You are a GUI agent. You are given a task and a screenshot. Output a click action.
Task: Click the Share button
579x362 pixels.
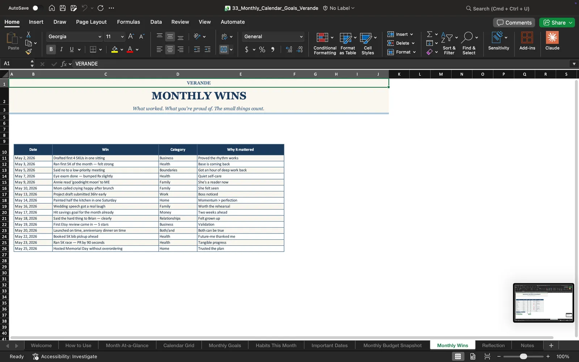click(x=554, y=22)
